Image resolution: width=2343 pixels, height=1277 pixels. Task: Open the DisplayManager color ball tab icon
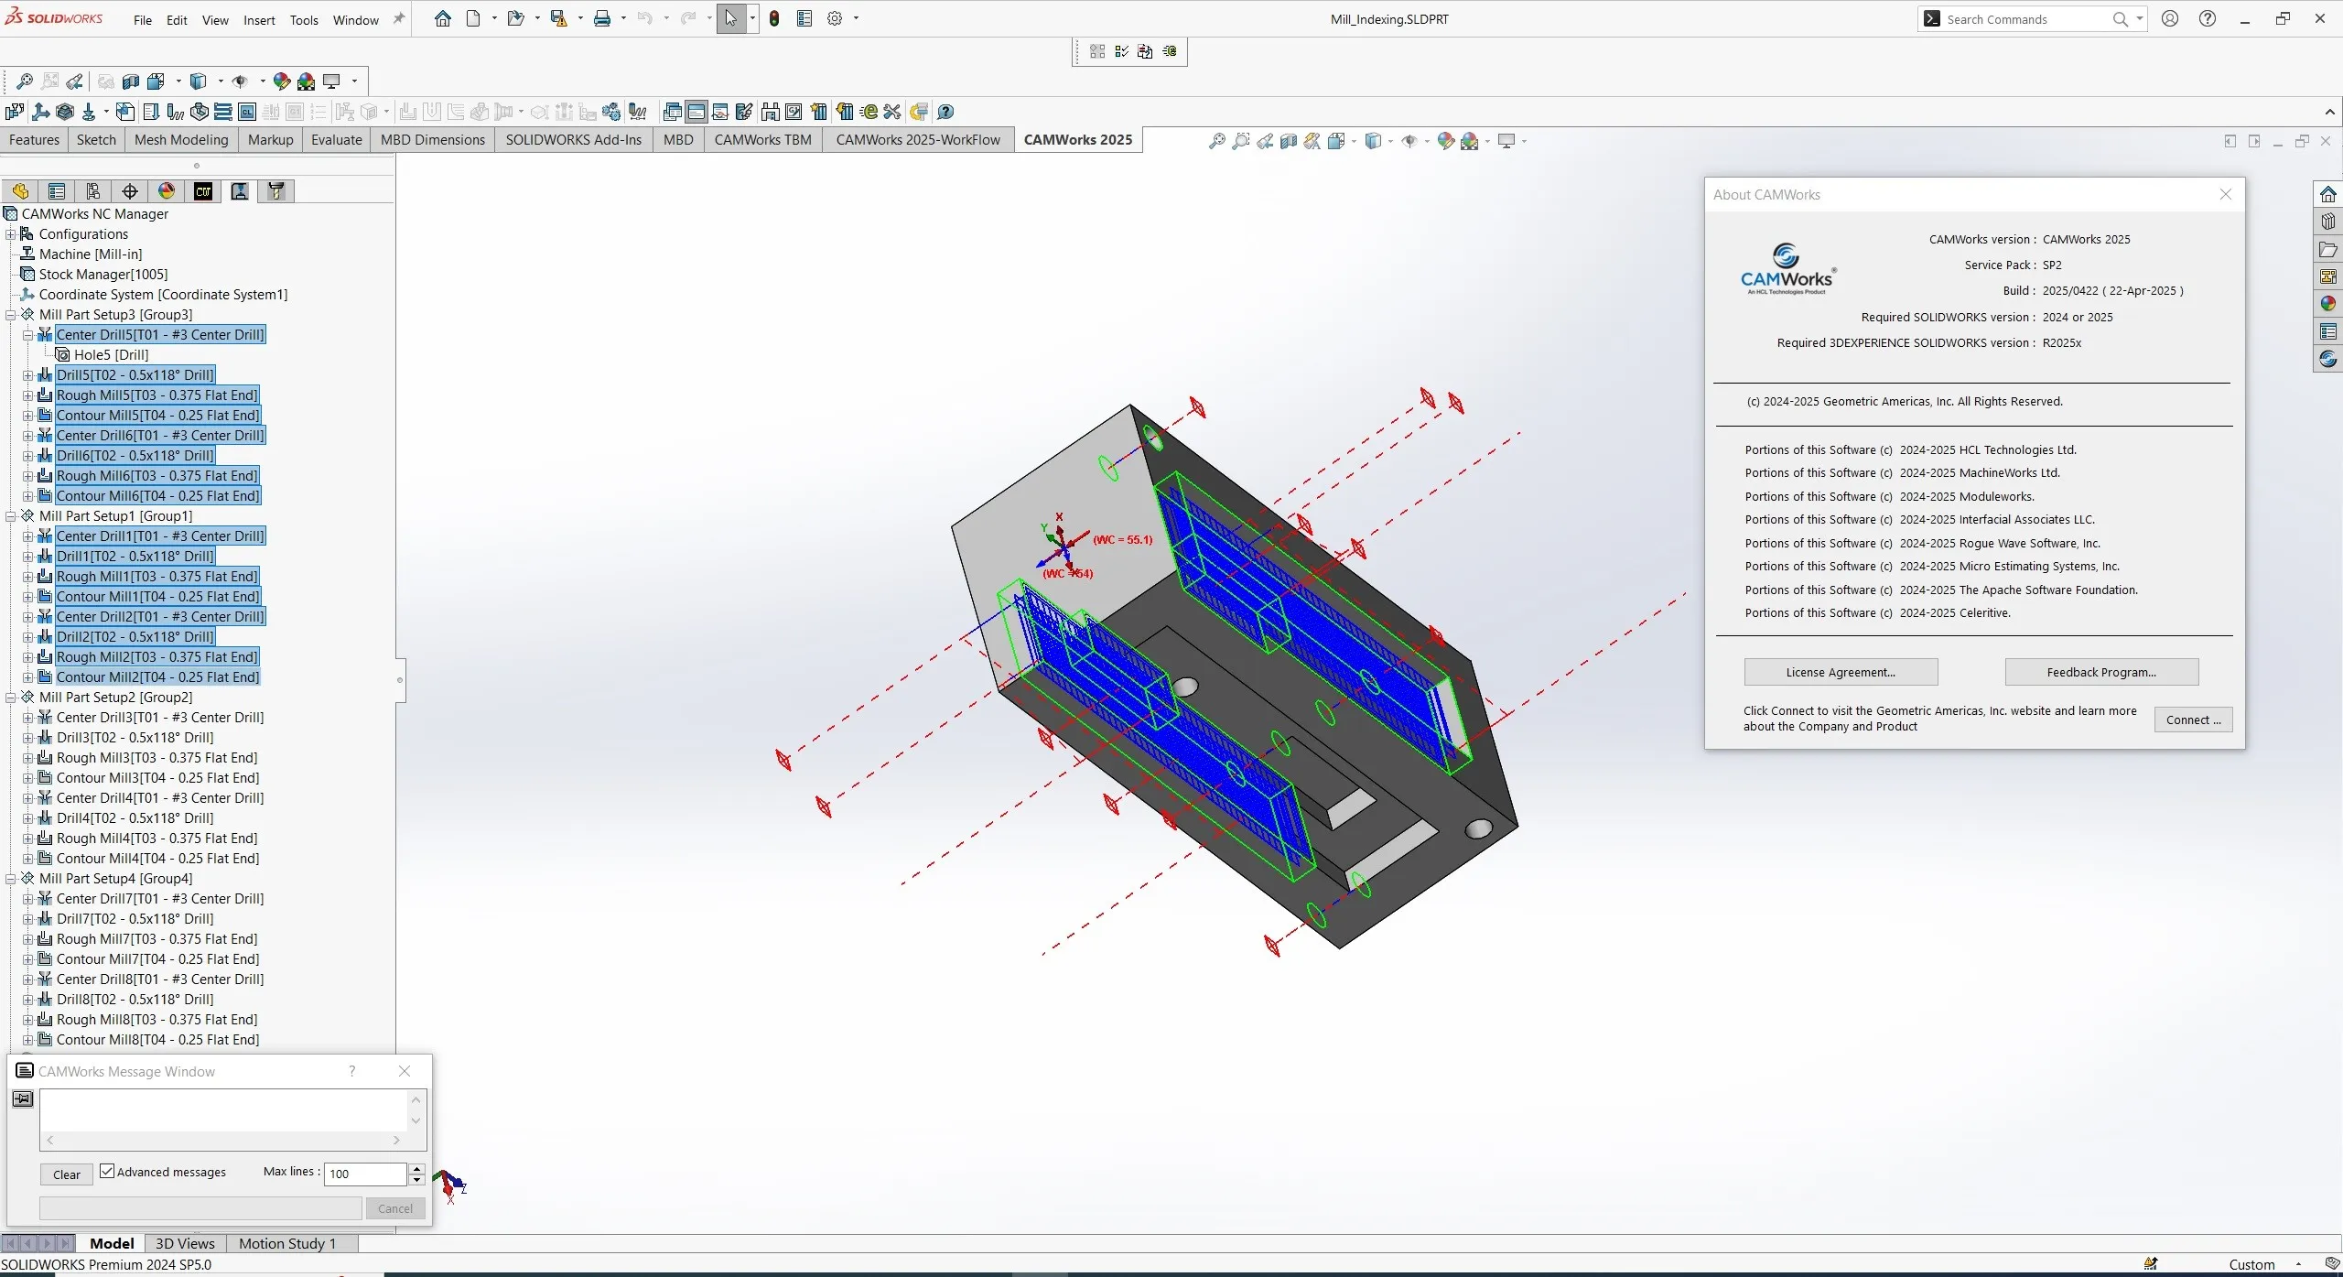pos(167,190)
